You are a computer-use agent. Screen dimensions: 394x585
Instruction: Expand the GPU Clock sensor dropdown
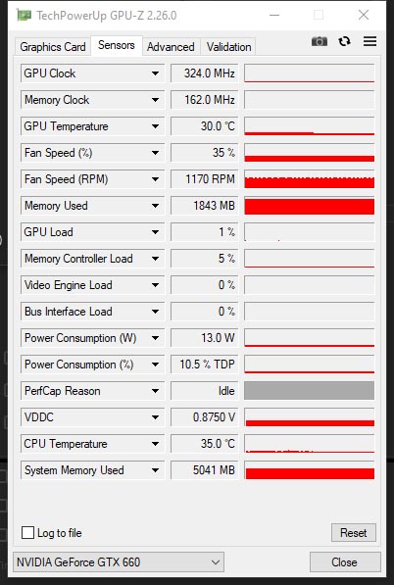(155, 73)
